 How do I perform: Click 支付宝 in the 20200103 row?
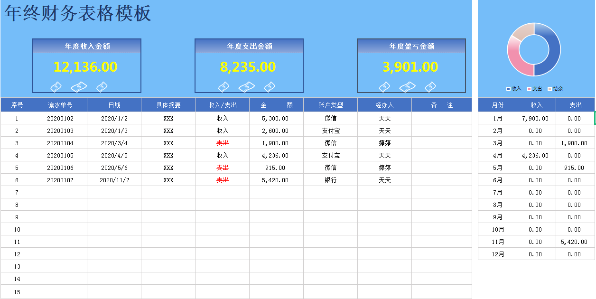(x=331, y=131)
